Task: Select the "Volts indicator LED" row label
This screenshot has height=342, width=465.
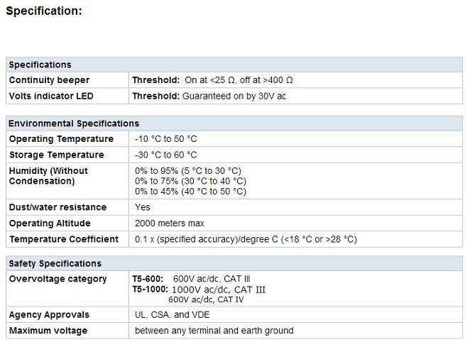Action: point(51,96)
